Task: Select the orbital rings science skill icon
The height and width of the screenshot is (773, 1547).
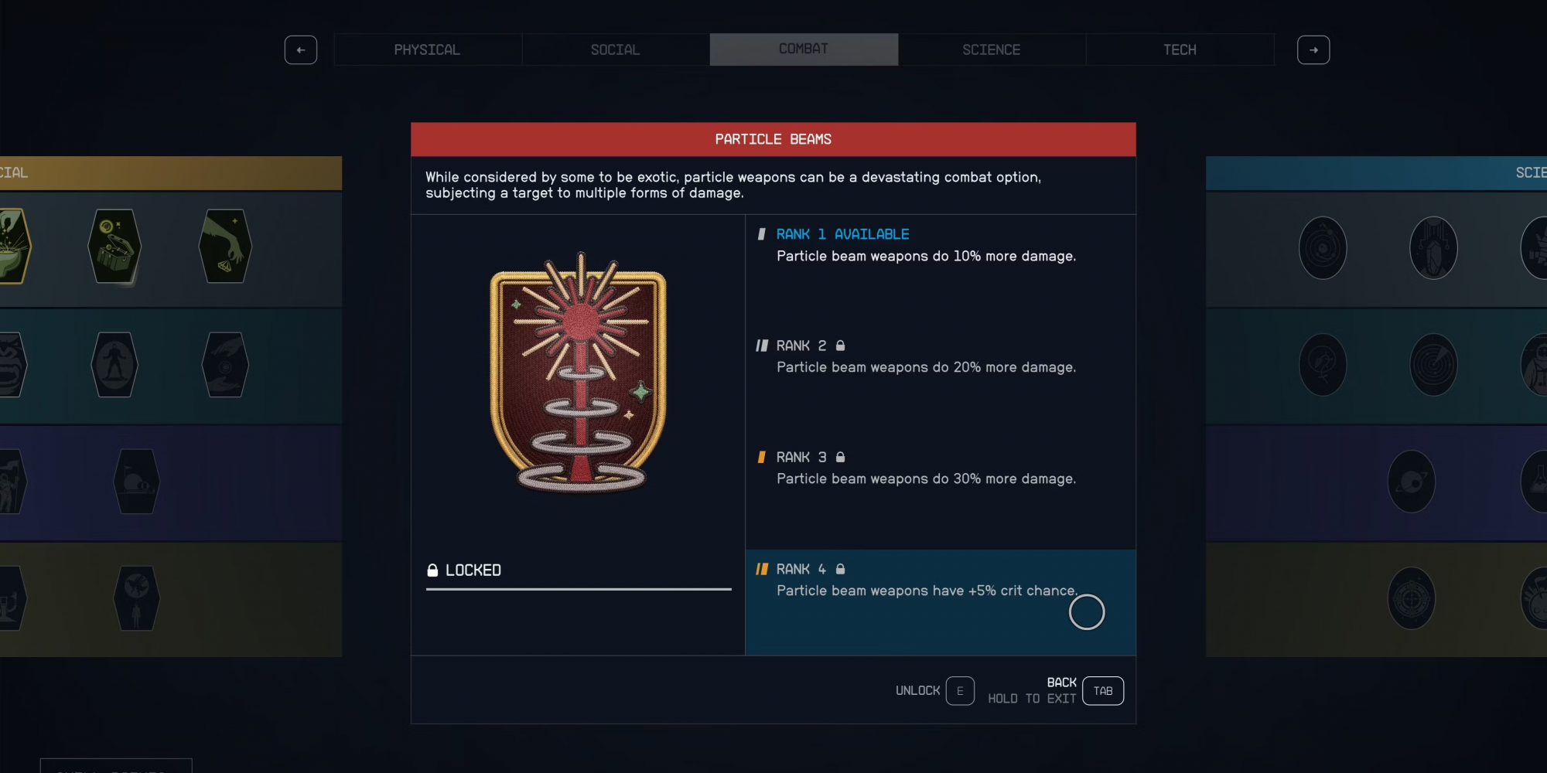Action: tap(1323, 248)
